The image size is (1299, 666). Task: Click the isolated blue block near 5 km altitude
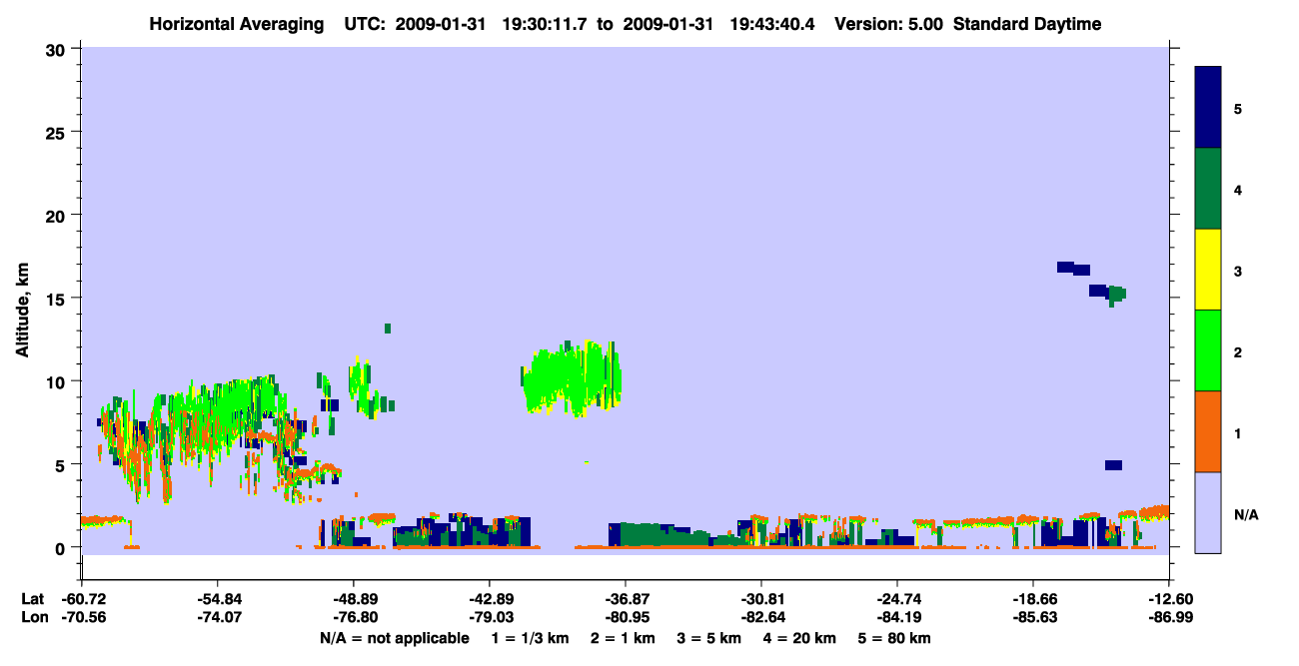tap(1113, 465)
